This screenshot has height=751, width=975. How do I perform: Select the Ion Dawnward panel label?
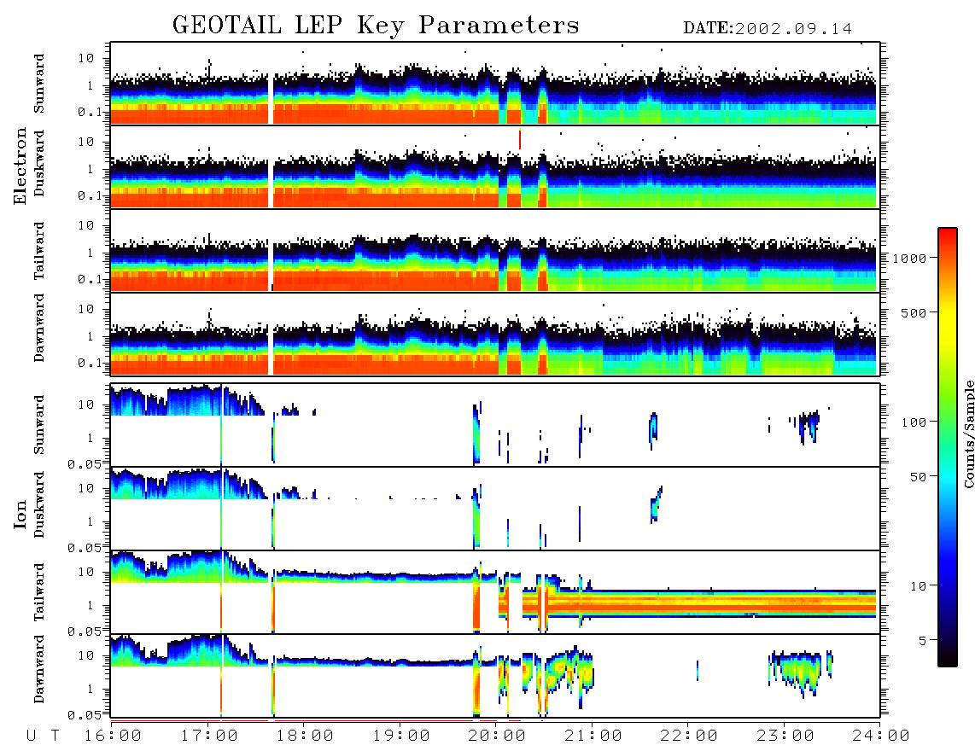pyautogui.click(x=39, y=669)
